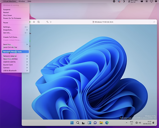Open File Explorer from the taskbar
Viewport: 159px width, 128px height.
(101, 123)
